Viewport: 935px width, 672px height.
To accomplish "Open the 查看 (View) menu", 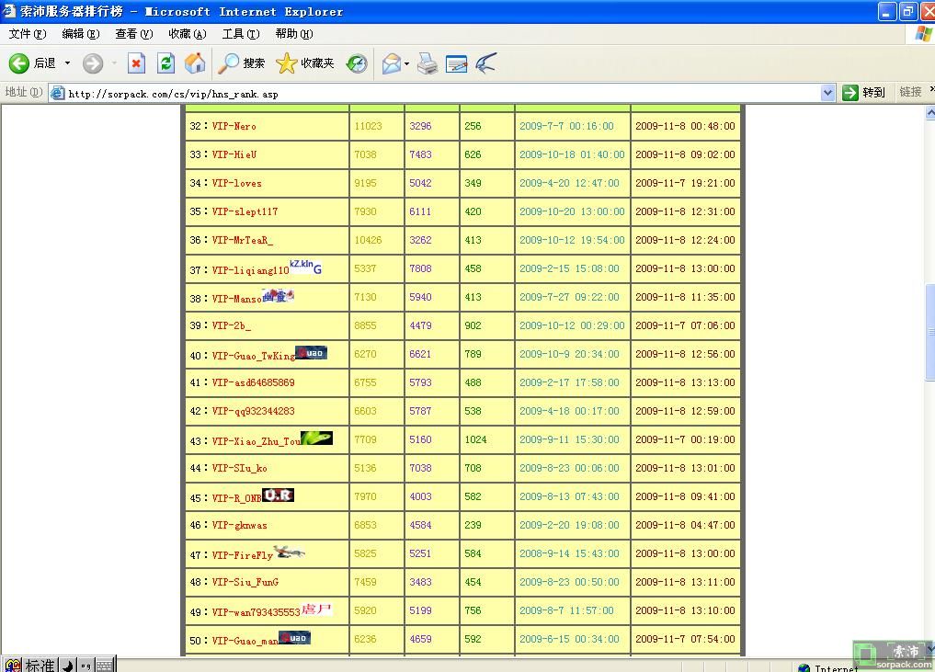I will (133, 34).
